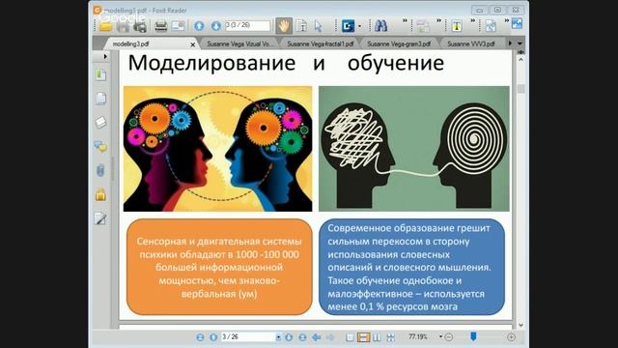
Task: Switch to continuous page view mode
Action: (x=363, y=337)
